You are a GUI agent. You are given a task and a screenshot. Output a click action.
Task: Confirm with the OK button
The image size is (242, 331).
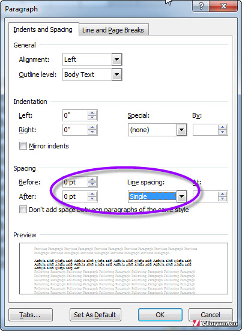(x=160, y=315)
